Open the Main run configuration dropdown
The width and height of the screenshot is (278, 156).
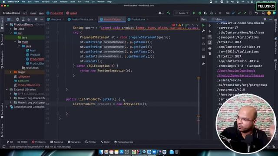(182, 13)
